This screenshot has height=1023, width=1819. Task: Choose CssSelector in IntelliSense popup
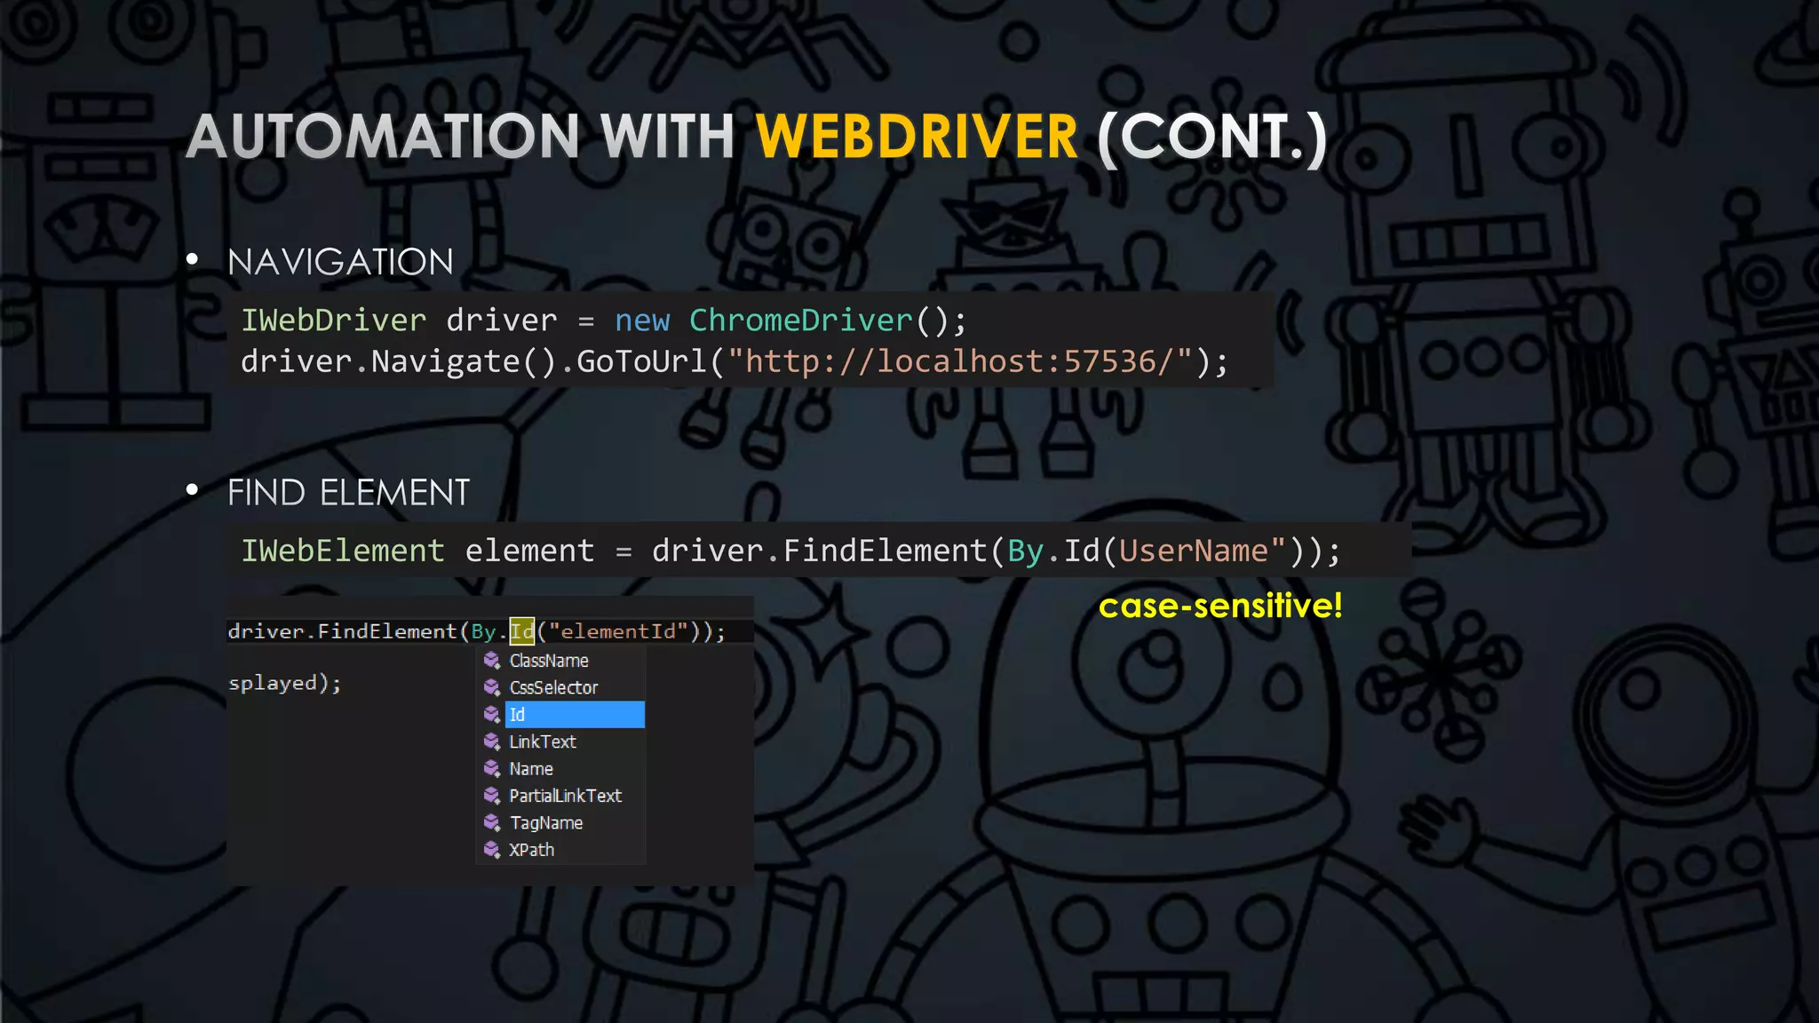[x=553, y=687]
